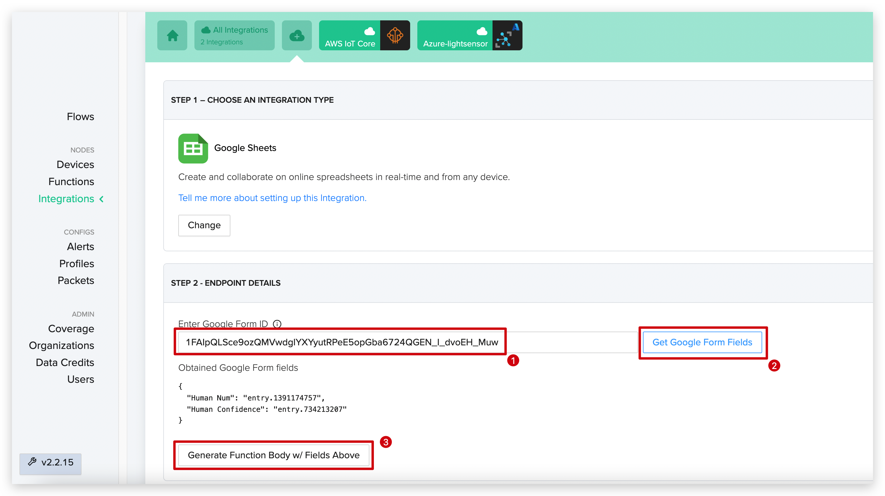Click the AWS IoT Core brain logo icon
Viewport: 885px width, 496px height.
(395, 35)
